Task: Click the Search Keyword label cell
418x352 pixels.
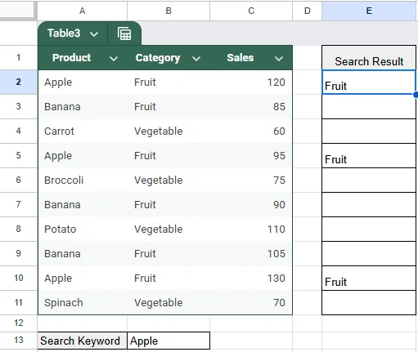Action: 83,341
